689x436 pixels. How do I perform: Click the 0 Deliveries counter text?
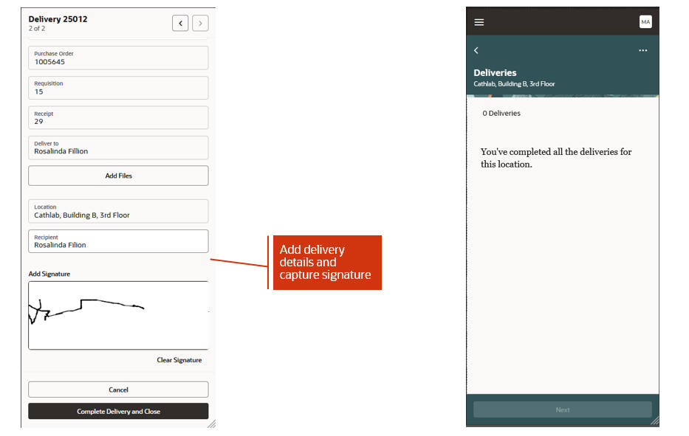502,113
